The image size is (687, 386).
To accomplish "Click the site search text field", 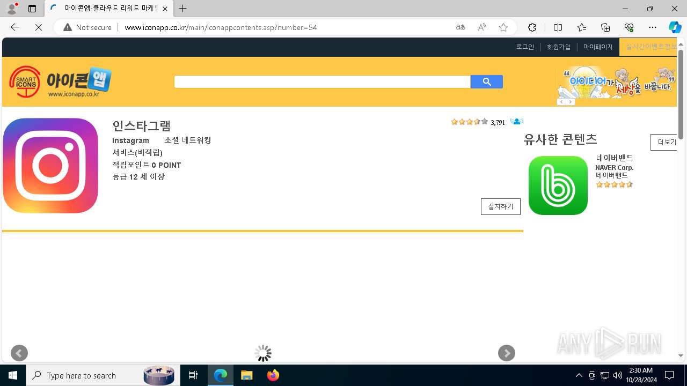I will coord(322,81).
